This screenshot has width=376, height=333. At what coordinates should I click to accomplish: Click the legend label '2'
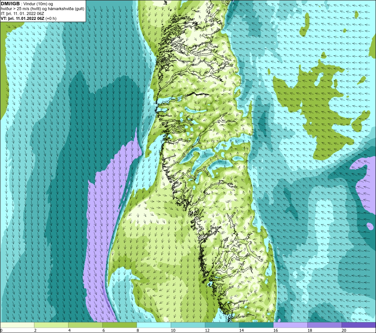tap(35, 330)
